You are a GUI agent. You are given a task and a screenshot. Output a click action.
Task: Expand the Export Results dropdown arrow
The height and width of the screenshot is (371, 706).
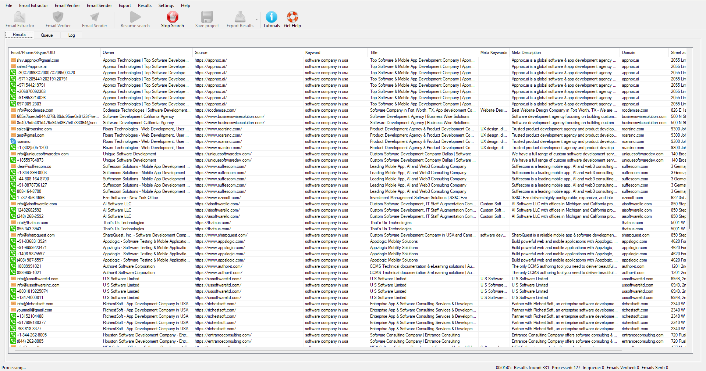tap(256, 20)
